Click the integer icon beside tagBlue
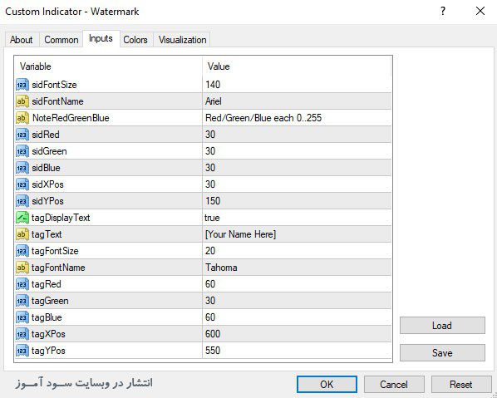The height and width of the screenshot is (398, 497). 22,317
